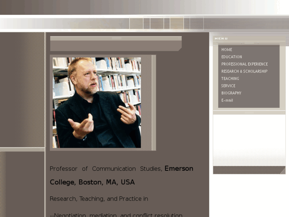Click the grip lines centered on title bar
This screenshot has height=217, width=289.
[x=116, y=38]
